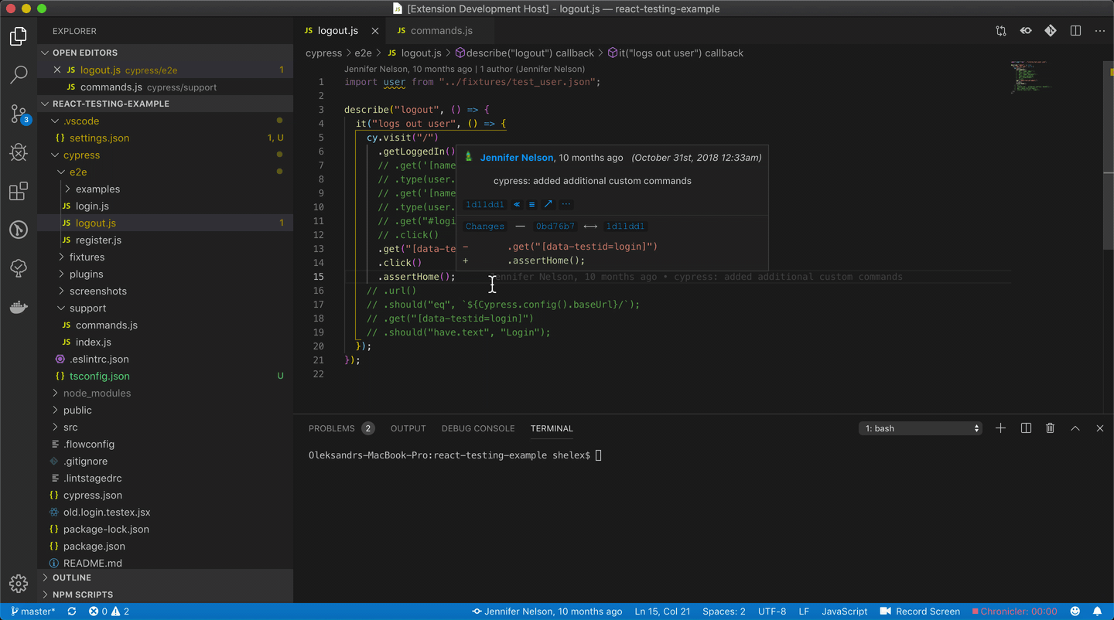The width and height of the screenshot is (1114, 620).
Task: Toggle file blame Git diamond icon
Action: click(1051, 31)
